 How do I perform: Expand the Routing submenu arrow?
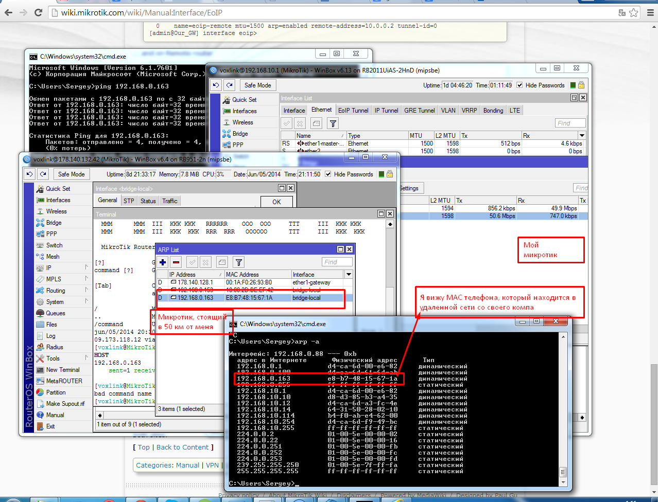pos(86,290)
